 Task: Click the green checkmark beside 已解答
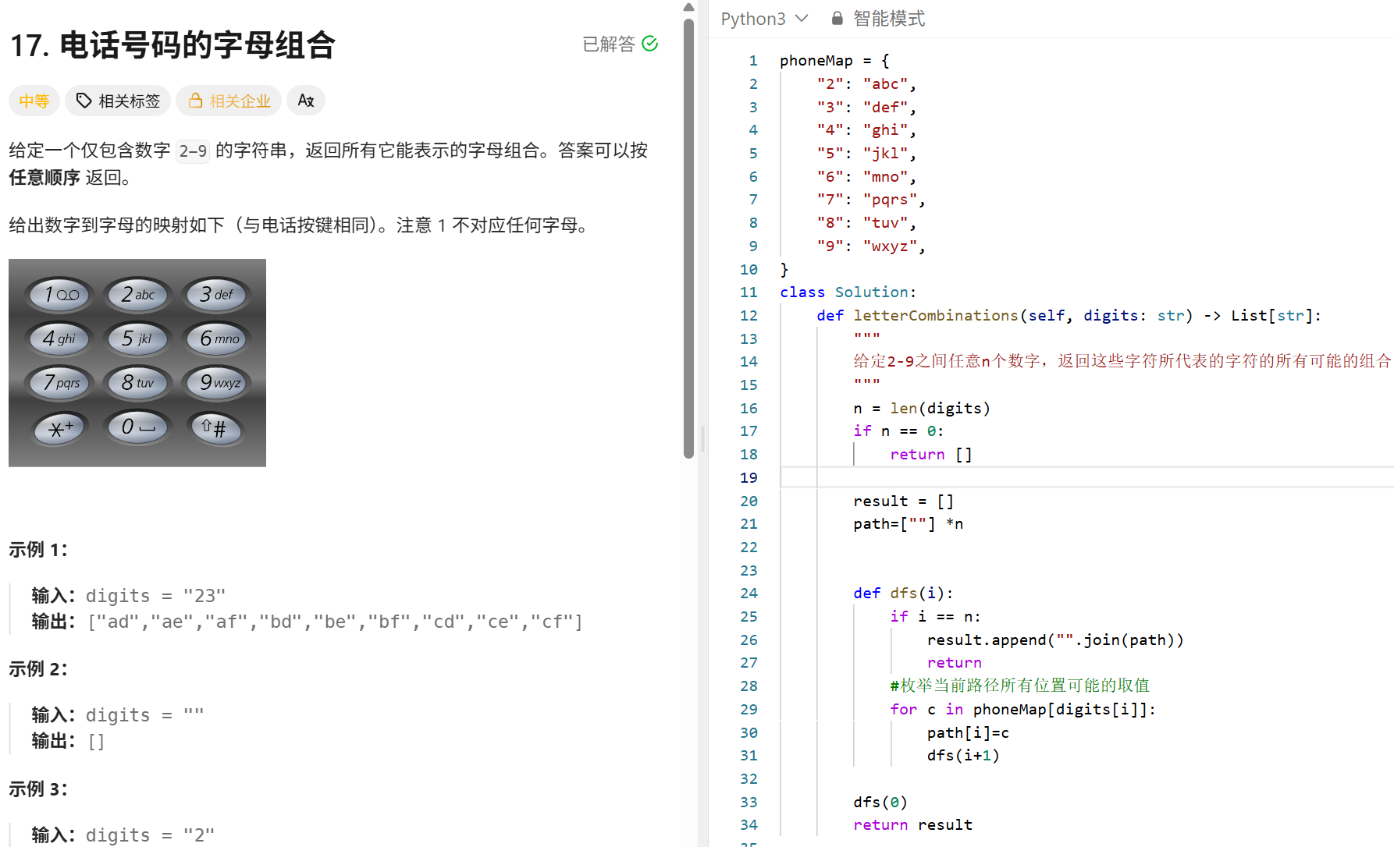click(650, 44)
